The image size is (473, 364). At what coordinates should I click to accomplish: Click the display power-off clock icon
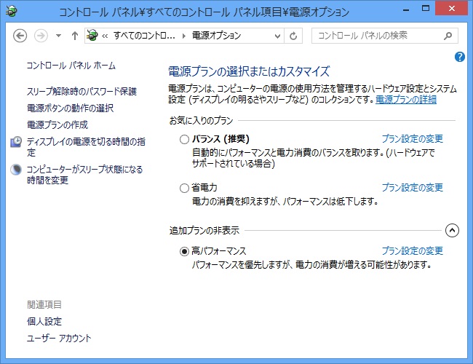point(16,142)
